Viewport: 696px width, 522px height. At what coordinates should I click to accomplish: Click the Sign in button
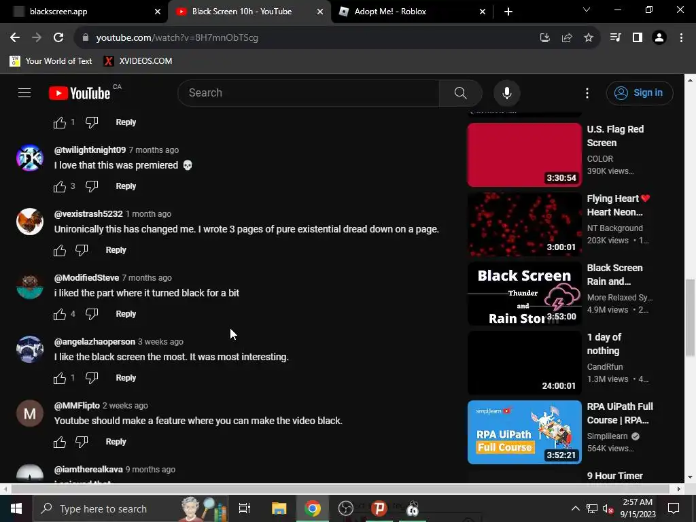[640, 92]
